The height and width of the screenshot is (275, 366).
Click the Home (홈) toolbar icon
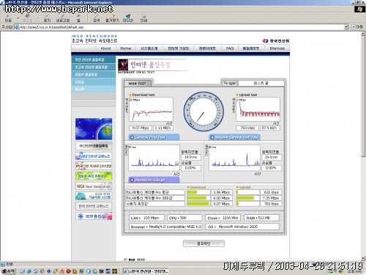click(78, 18)
